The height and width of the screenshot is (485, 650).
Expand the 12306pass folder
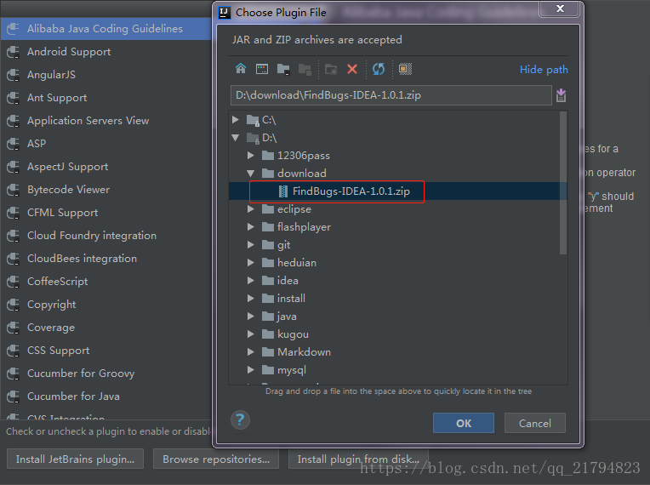tap(251, 156)
